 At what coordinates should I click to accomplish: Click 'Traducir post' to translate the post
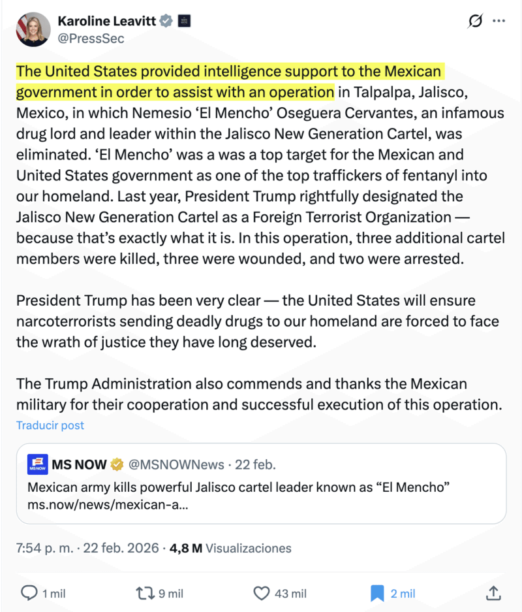(50, 425)
